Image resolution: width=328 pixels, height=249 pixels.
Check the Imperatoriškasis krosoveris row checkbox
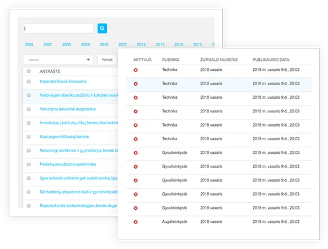click(29, 81)
